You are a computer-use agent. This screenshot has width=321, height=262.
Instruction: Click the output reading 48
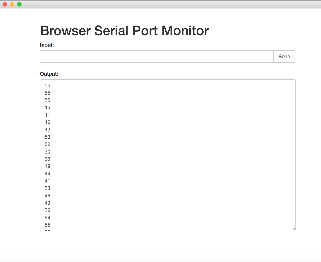coord(48,196)
